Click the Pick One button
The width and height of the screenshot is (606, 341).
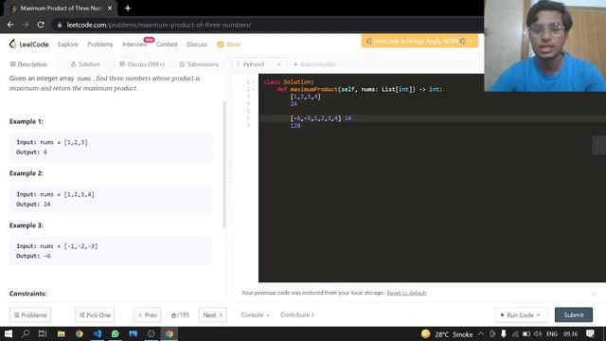(x=95, y=315)
